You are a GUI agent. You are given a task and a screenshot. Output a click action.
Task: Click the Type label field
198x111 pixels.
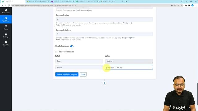click(79, 61)
